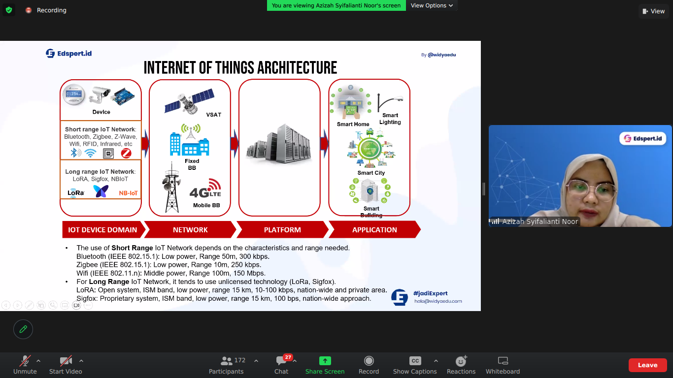
Task: Click the 4G LTE logo
Action: [205, 189]
